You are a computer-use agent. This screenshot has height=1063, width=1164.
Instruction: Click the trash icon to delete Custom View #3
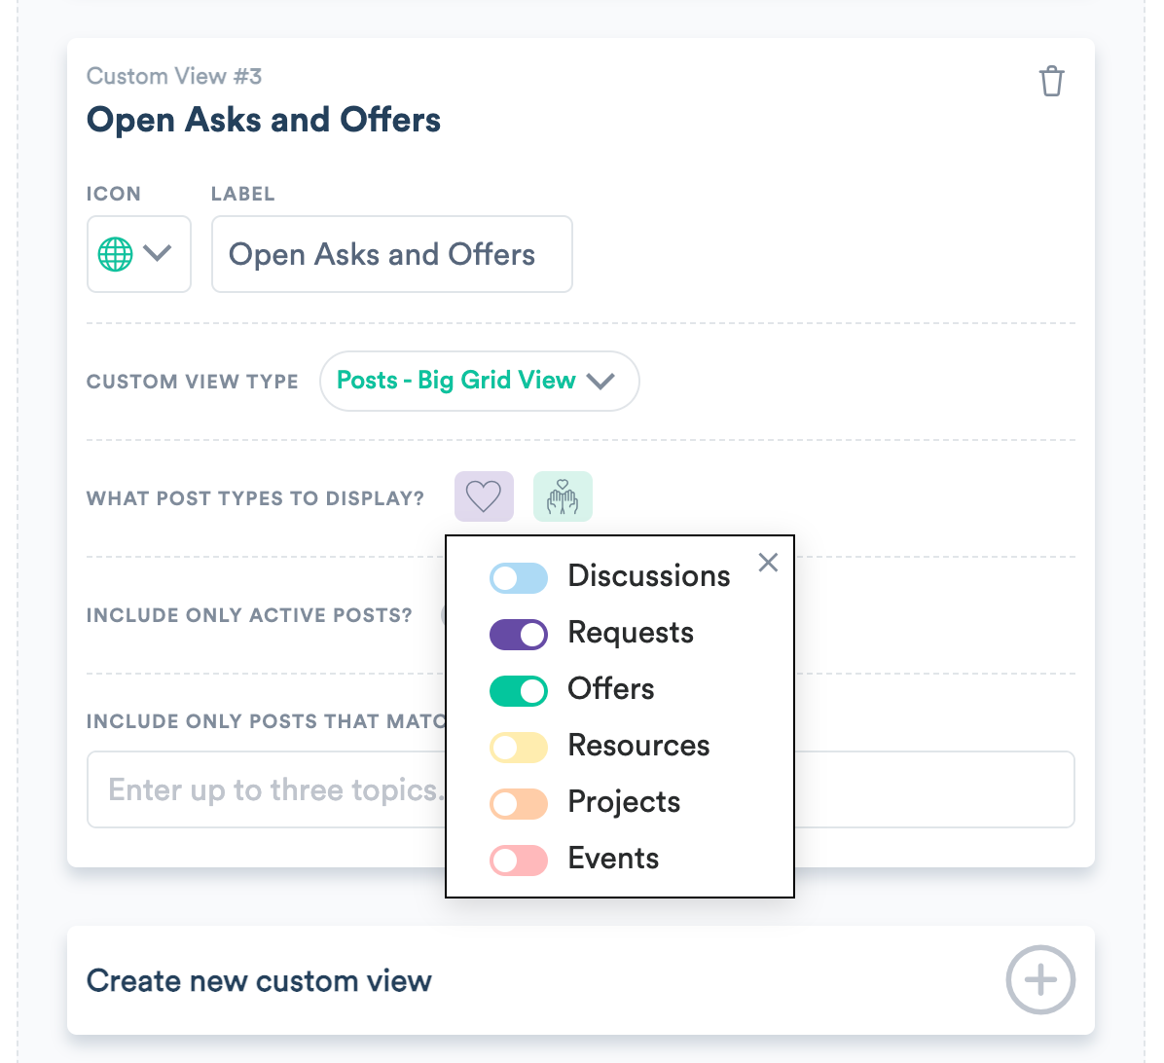pyautogui.click(x=1051, y=81)
